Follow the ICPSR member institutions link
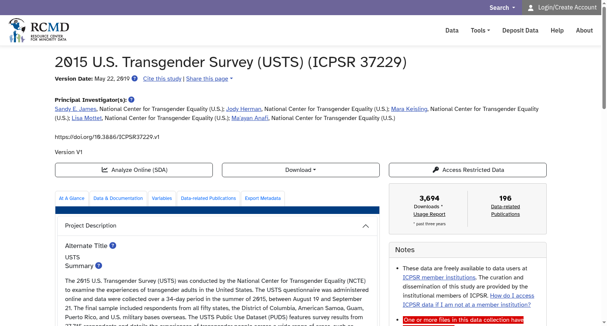This screenshot has height=326, width=607. point(439,277)
